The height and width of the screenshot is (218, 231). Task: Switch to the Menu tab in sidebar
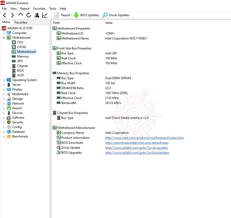pyautogui.click(x=6, y=22)
